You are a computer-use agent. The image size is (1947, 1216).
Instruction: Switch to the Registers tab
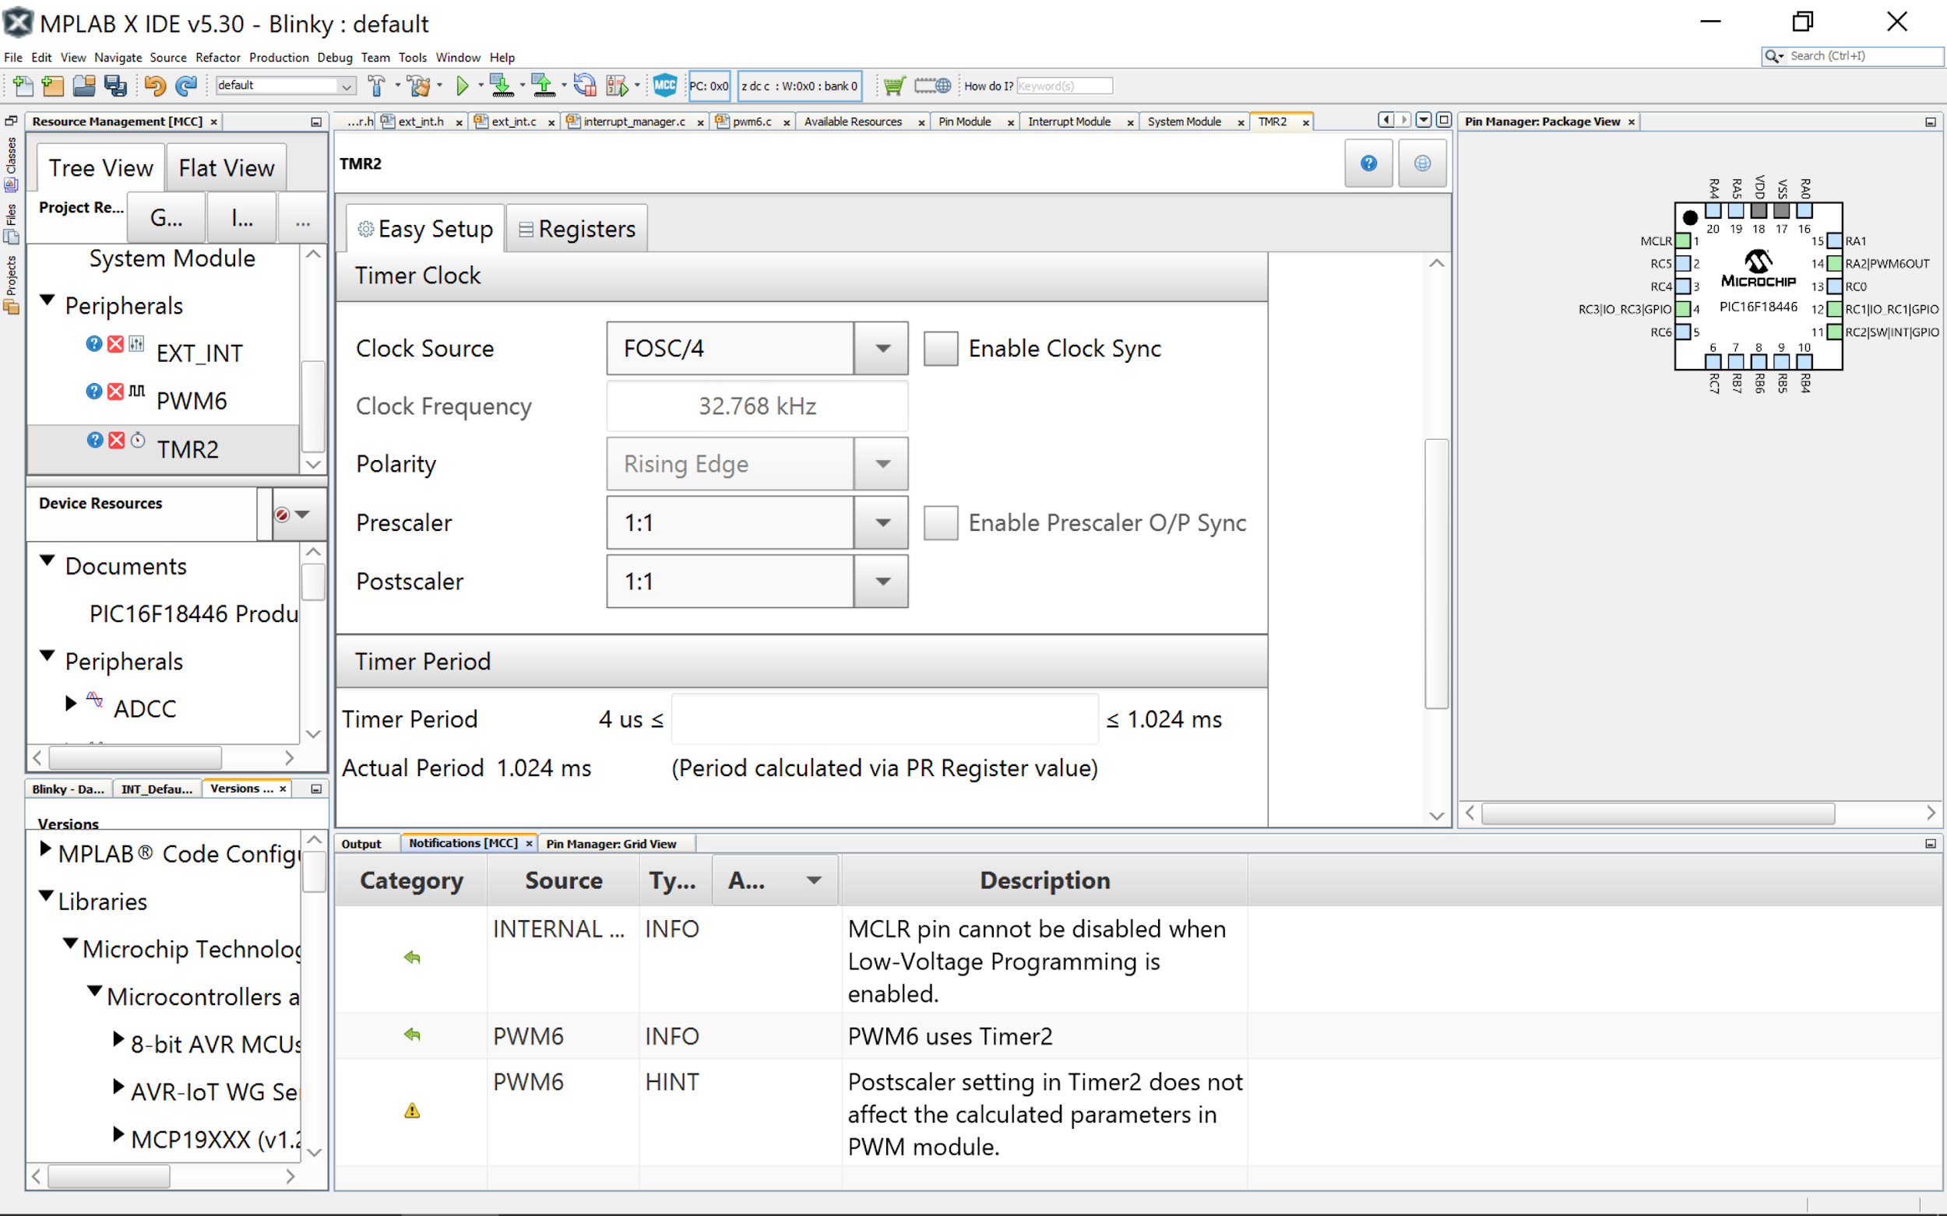pyautogui.click(x=577, y=229)
